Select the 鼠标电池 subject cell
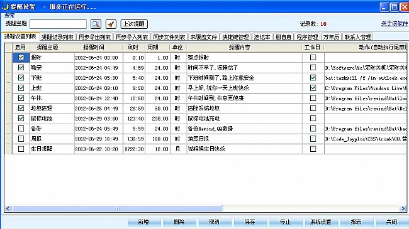409x229 pixels. coord(52,119)
